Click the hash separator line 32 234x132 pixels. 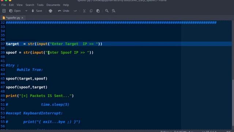(111, 23)
